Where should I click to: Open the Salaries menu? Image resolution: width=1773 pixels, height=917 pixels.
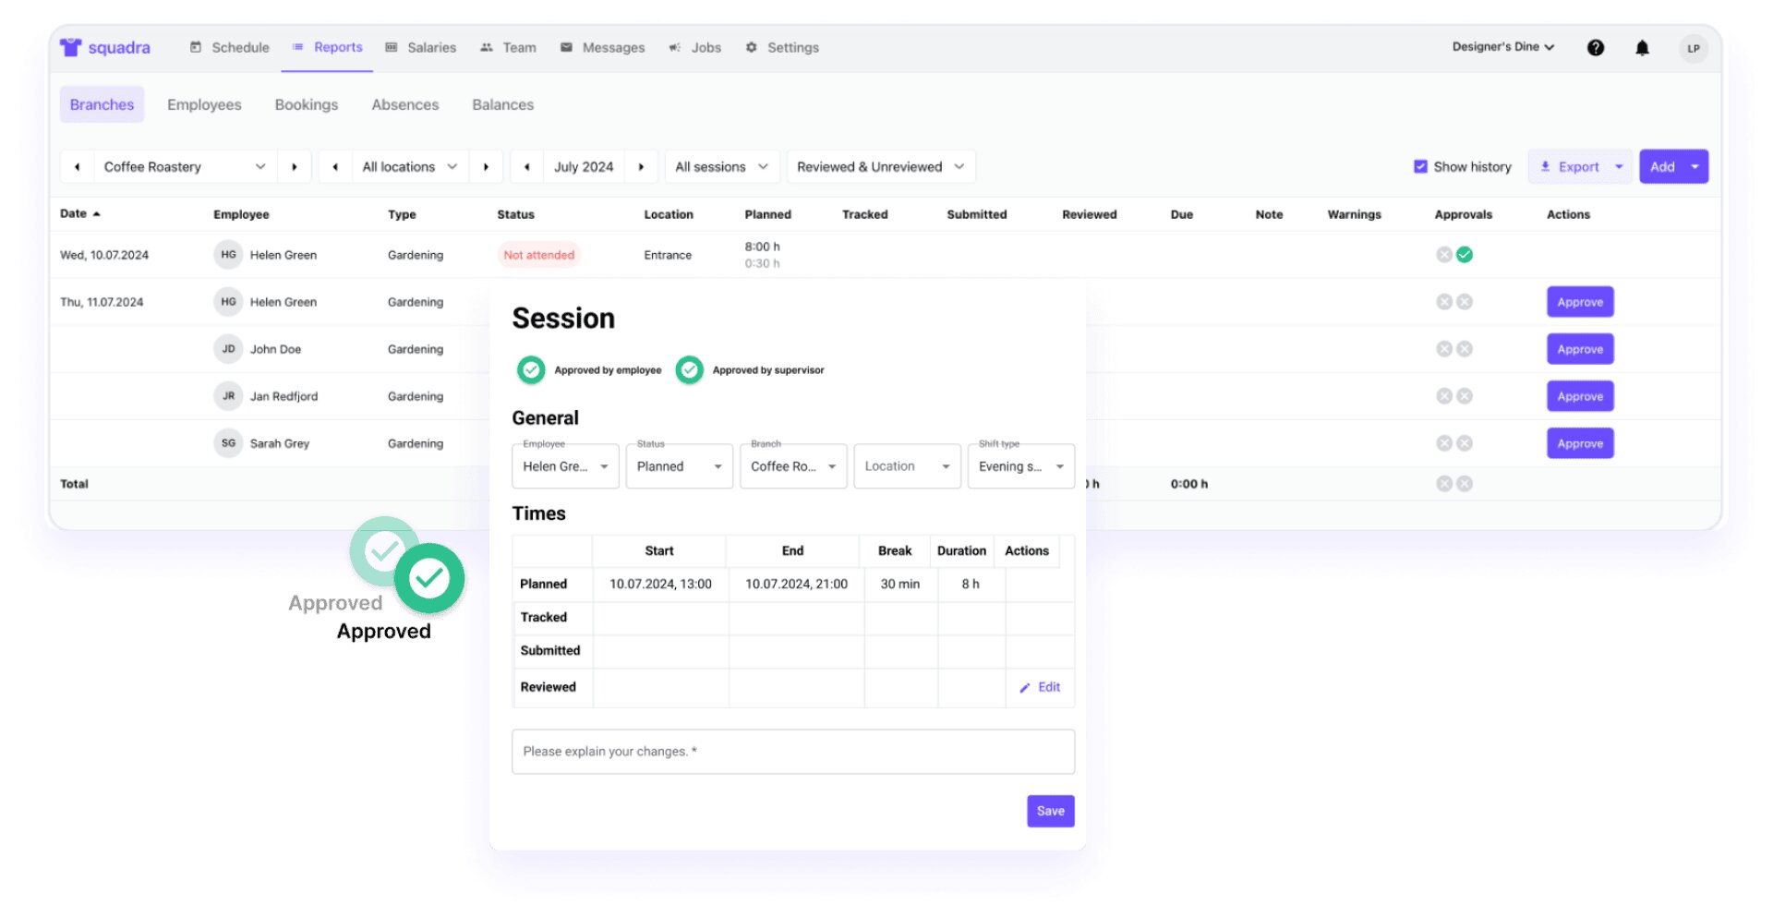coord(421,47)
